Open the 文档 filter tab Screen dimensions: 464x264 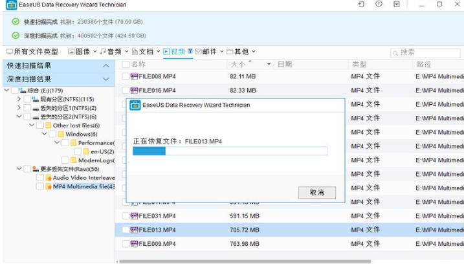pyautogui.click(x=146, y=52)
